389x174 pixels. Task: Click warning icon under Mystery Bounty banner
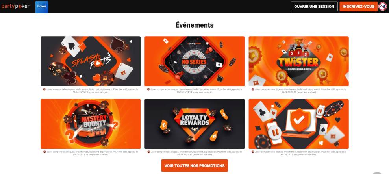[x=44, y=152]
